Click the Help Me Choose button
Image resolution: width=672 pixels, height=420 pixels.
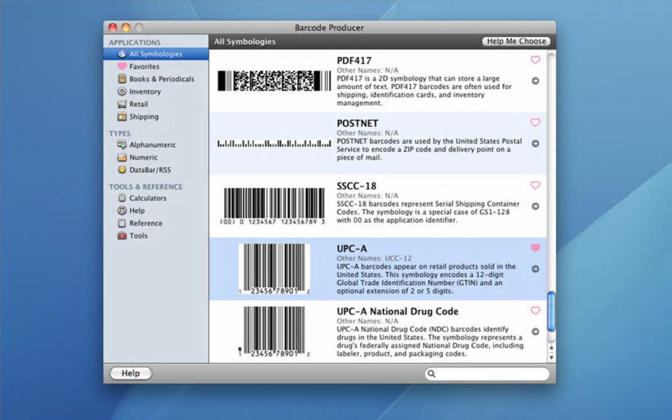pyautogui.click(x=516, y=41)
